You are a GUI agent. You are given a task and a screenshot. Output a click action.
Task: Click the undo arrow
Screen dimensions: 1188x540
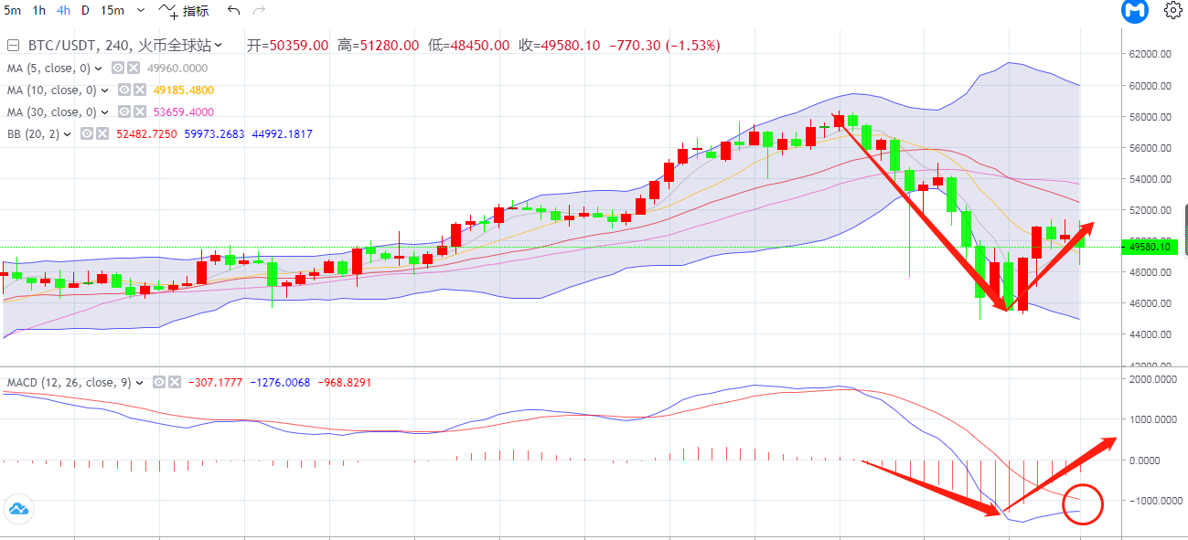pos(234,11)
